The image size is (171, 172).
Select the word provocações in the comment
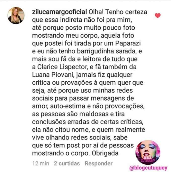coord(125,106)
